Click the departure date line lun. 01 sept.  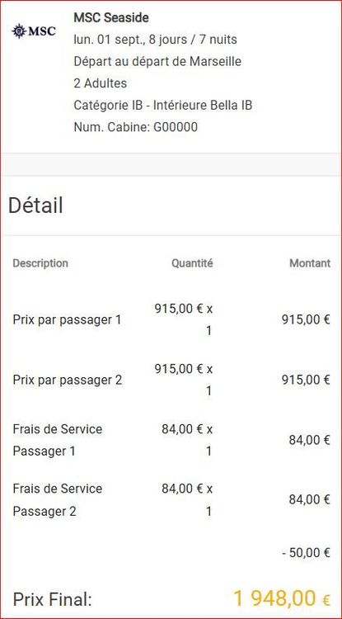point(155,40)
